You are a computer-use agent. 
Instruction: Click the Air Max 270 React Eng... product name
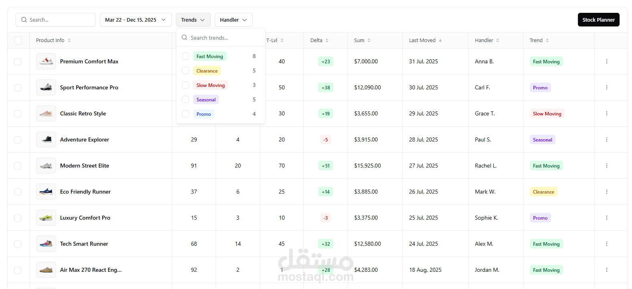point(91,270)
